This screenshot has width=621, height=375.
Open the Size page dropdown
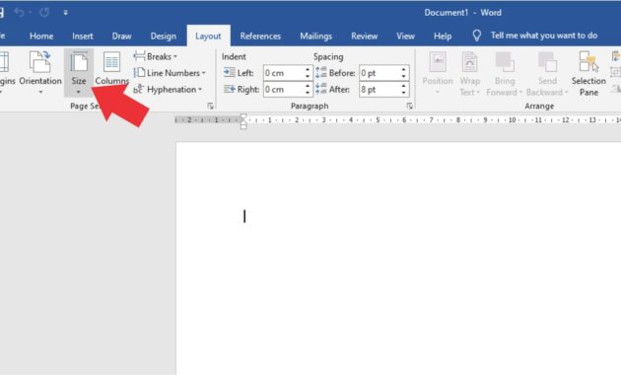click(x=79, y=73)
